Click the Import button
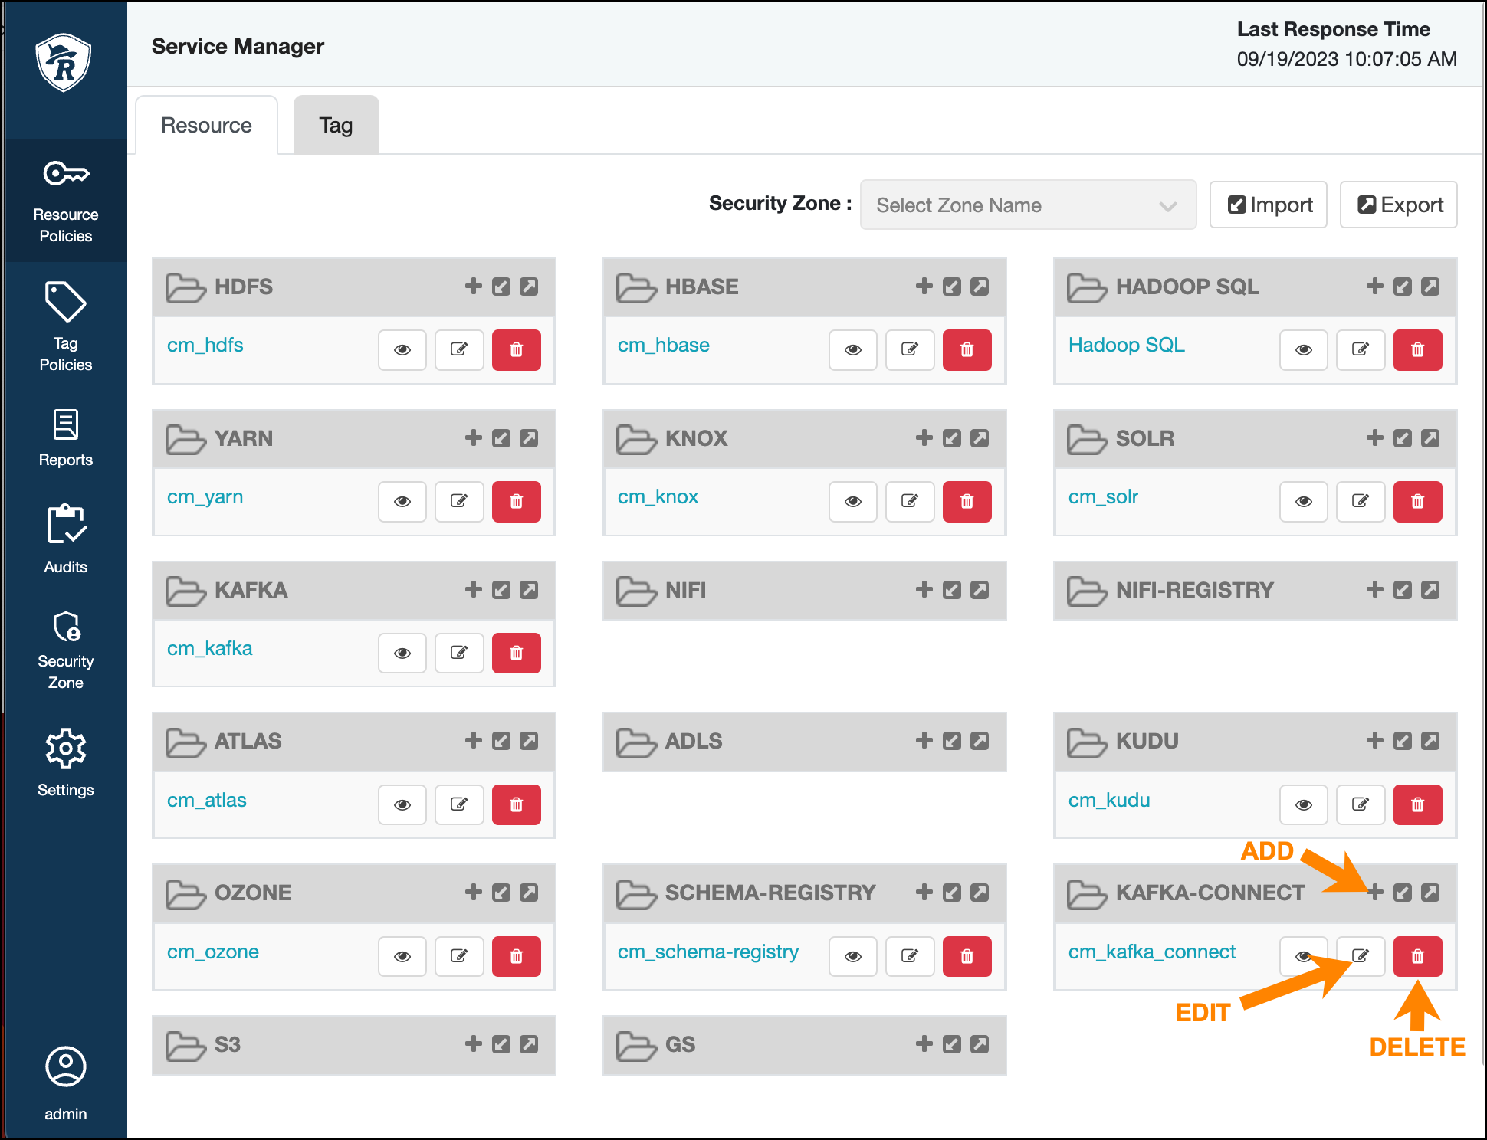Viewport: 1487px width, 1140px height. [x=1268, y=205]
